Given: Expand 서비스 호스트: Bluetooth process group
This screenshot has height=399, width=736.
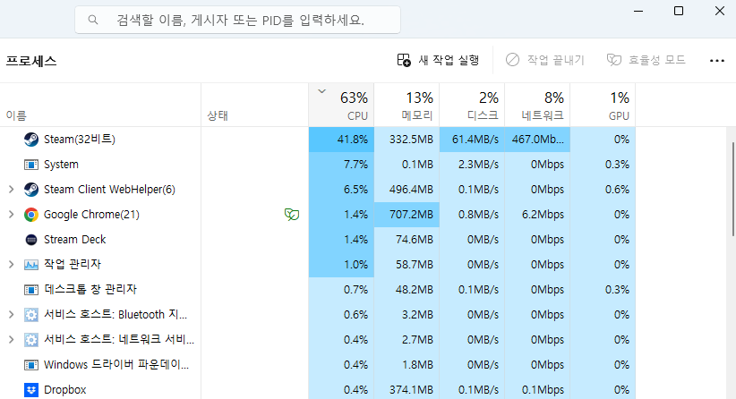Looking at the screenshot, I should 11,315.
